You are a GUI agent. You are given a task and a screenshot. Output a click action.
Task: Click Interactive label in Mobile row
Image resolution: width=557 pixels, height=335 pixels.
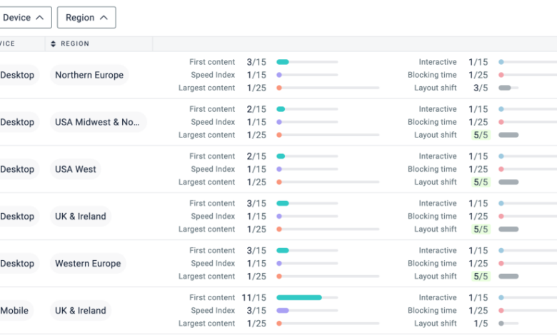(x=438, y=297)
